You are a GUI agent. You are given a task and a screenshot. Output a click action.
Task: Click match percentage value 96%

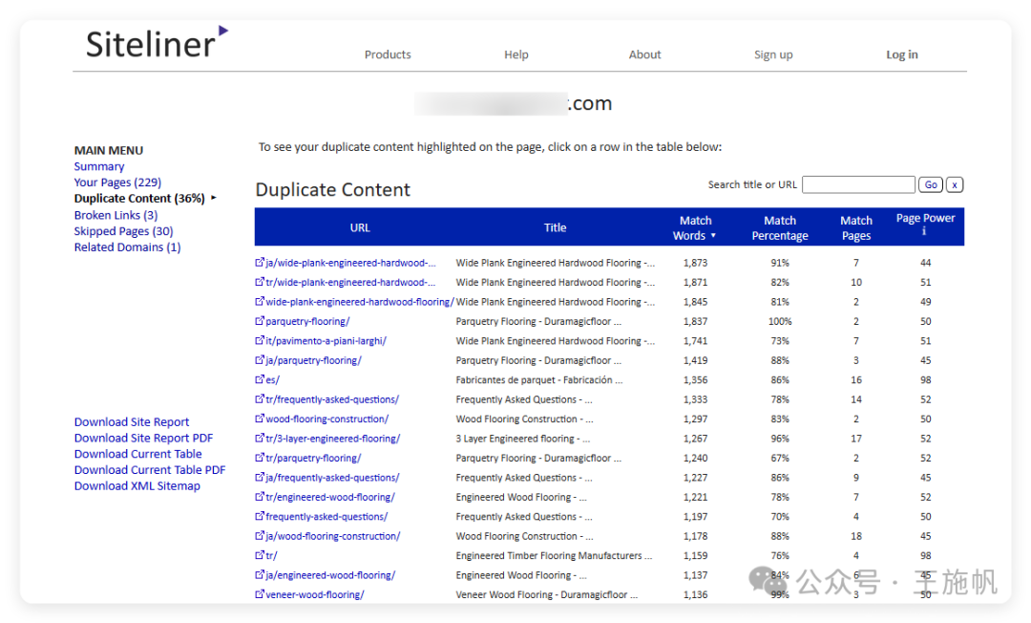click(780, 439)
